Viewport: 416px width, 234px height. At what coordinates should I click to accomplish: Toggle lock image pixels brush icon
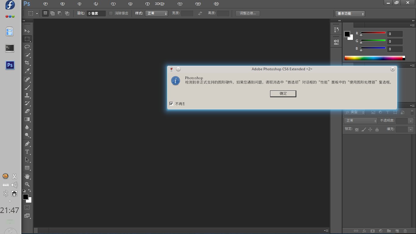point(363,129)
